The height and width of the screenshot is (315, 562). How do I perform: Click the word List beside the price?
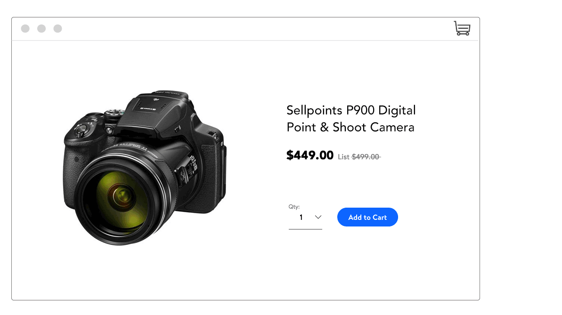pos(343,157)
